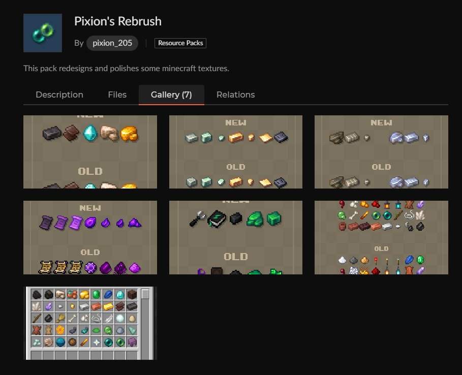Switch to the Description tab
462x375 pixels.
[x=59, y=95]
